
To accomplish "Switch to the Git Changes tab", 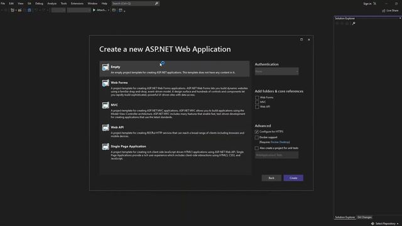I will click(364, 217).
